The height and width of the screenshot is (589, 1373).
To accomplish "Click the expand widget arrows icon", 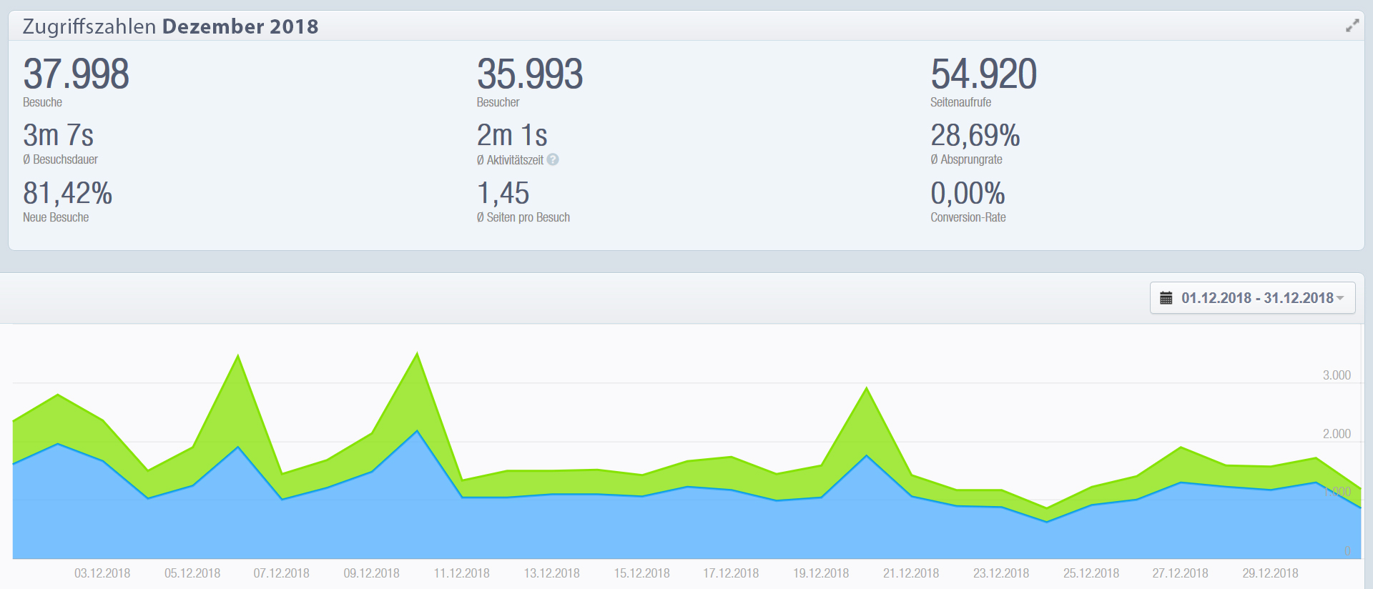I will pos(1352,26).
